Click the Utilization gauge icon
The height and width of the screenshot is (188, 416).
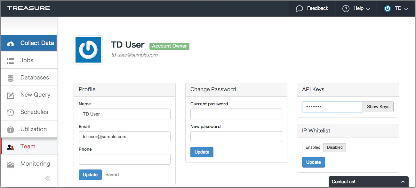[x=11, y=130]
